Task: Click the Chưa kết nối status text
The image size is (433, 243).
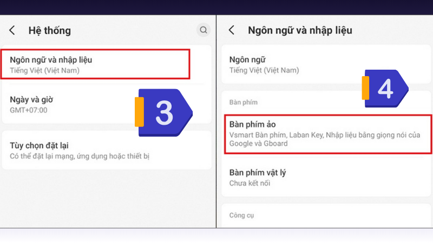Action: [250, 183]
